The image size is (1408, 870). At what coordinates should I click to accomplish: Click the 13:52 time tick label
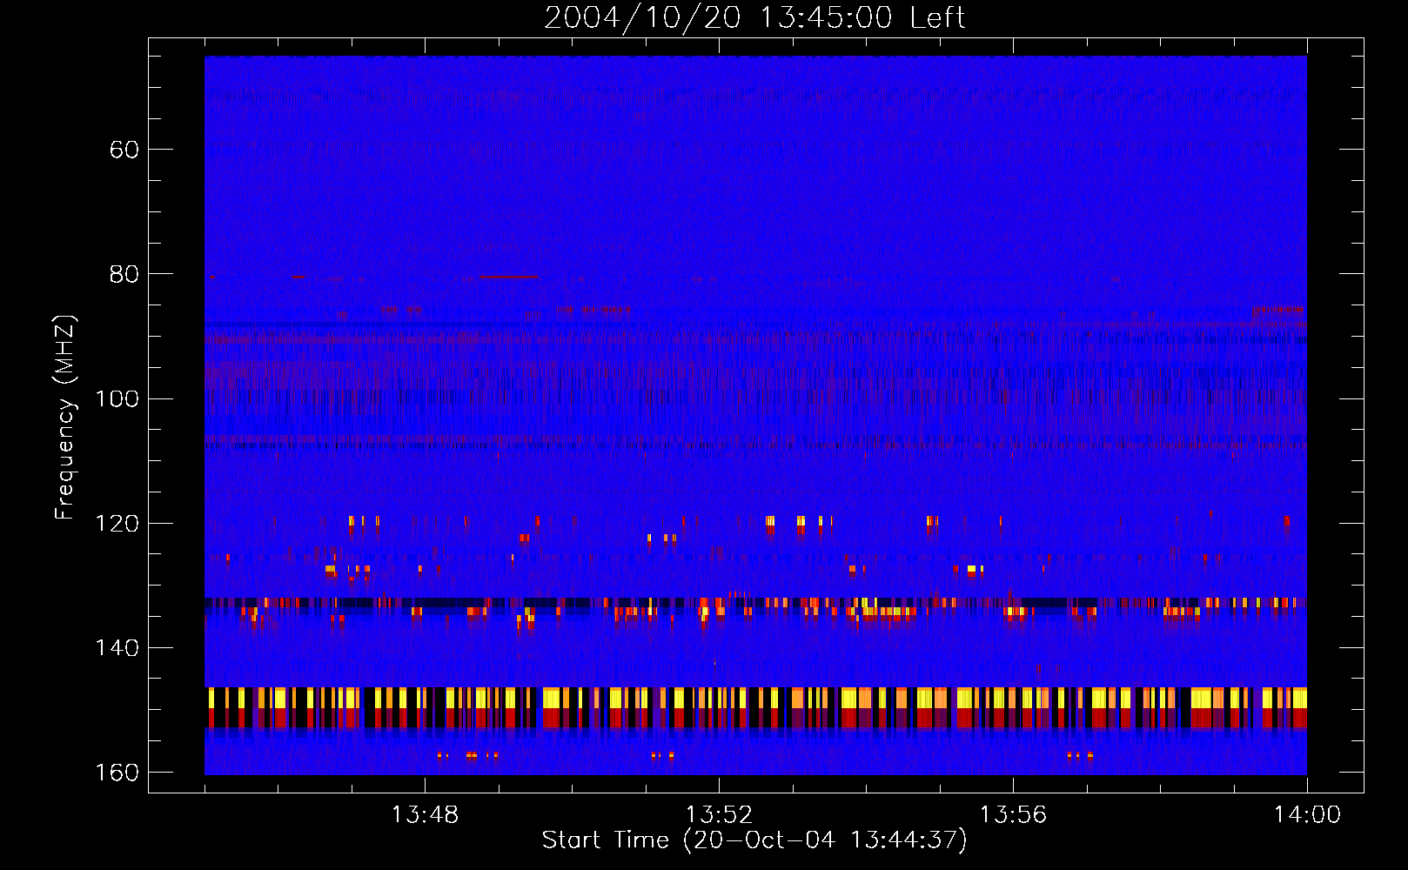click(x=719, y=815)
